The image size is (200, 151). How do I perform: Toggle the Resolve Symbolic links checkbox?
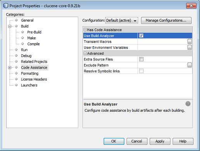coord(141,71)
